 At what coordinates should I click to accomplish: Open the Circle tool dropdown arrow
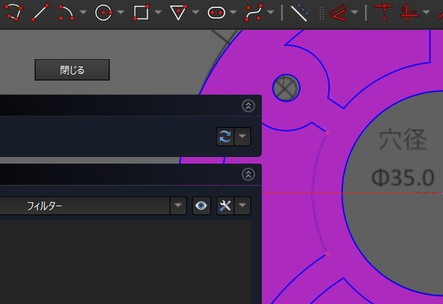click(x=121, y=12)
